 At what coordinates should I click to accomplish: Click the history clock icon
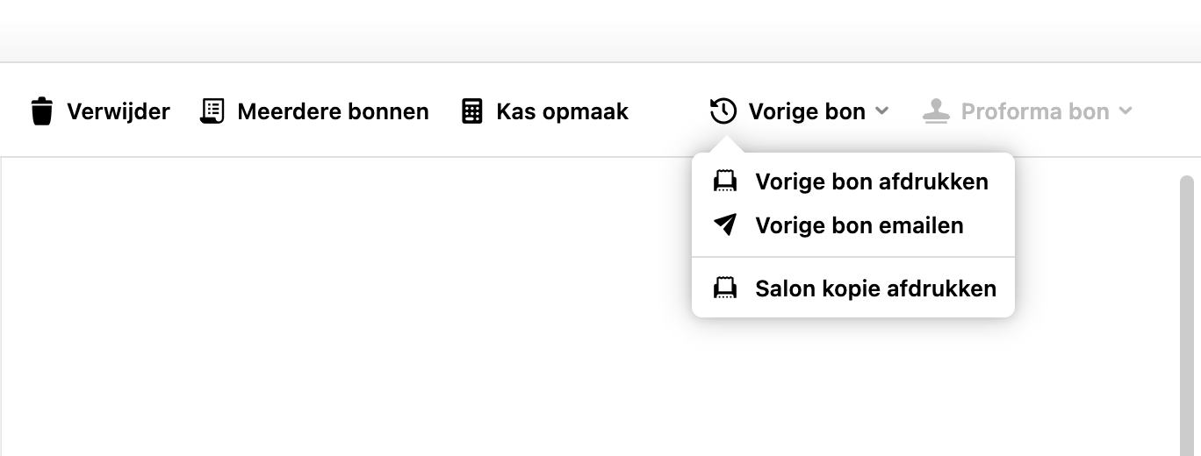tap(723, 111)
